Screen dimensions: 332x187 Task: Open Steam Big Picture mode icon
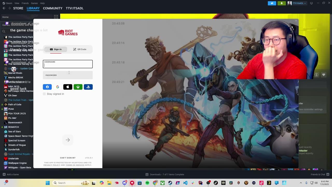(312, 3)
